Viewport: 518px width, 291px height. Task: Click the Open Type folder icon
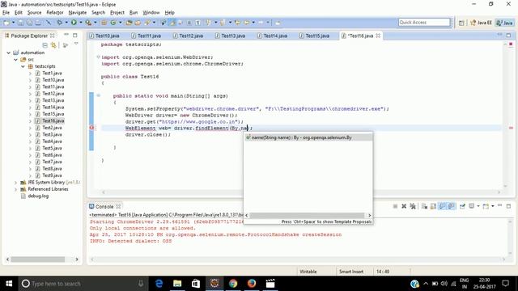pos(129,23)
